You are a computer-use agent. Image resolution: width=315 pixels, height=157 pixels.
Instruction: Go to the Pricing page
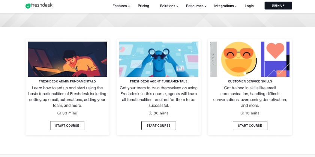pos(143,6)
